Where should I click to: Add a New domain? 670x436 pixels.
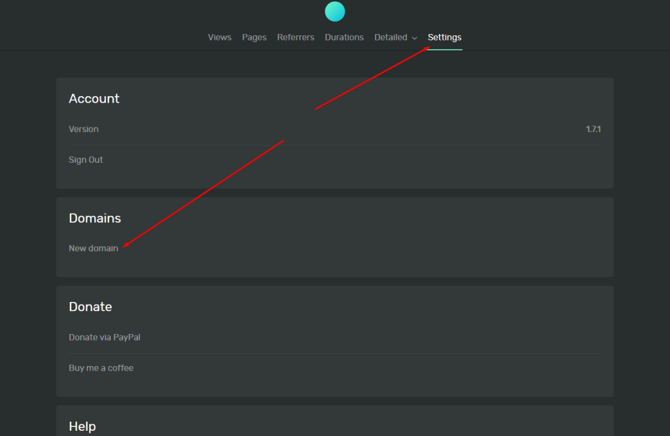tap(94, 248)
